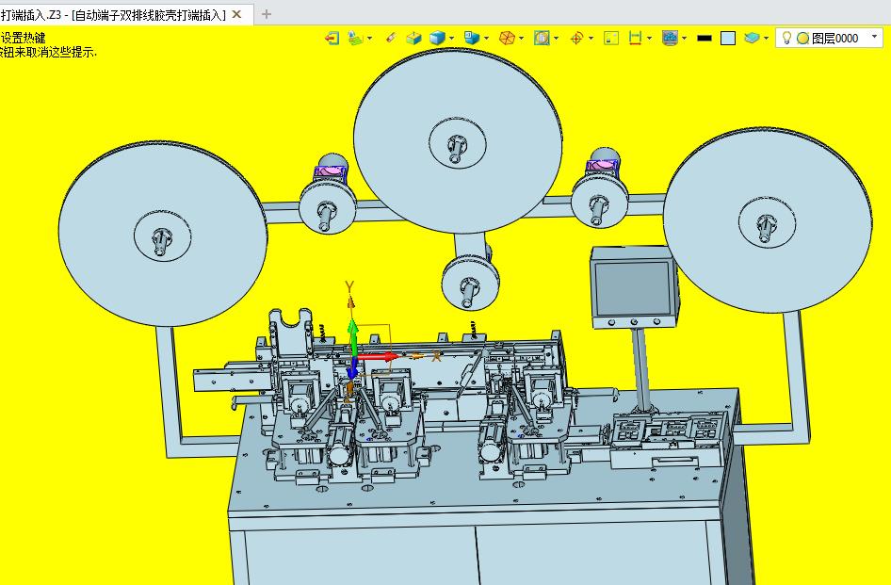
Task: Expand the section view dropdown arrow
Action: pyautogui.click(x=556, y=38)
